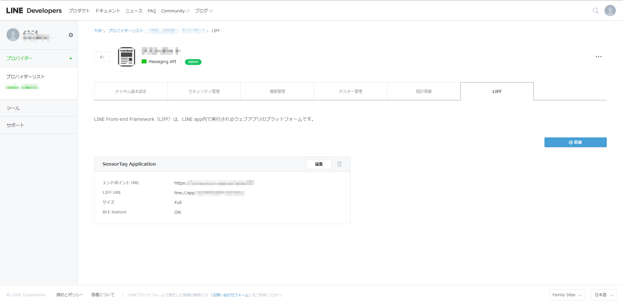Click the LIFF breadcrumb text
This screenshot has height=305, width=623.
coord(216,31)
